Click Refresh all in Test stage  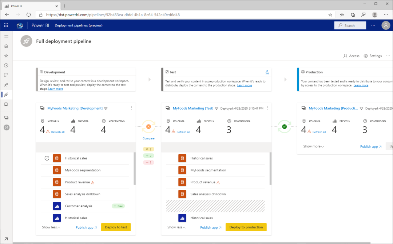click(x=183, y=132)
